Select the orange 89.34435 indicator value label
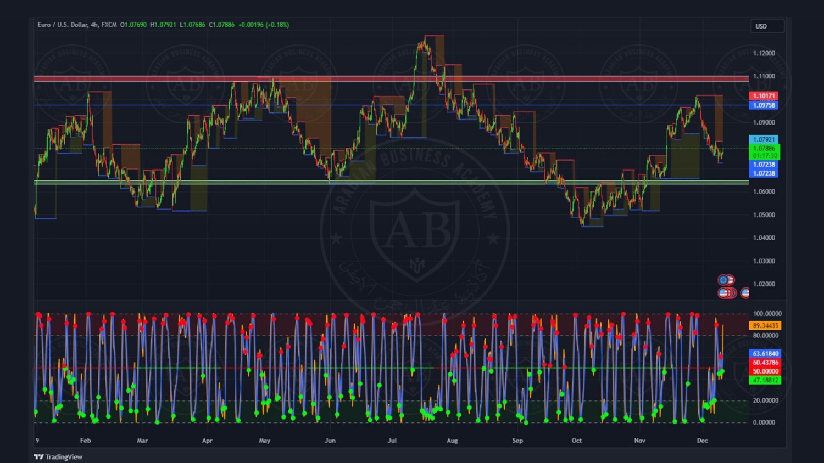The height and width of the screenshot is (463, 824). 765,325
